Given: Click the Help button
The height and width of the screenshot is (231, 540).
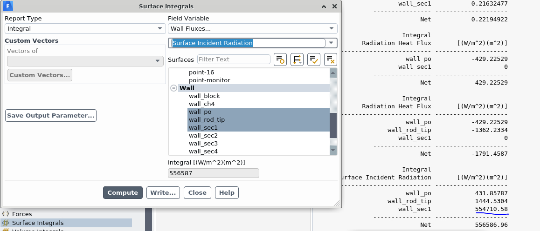Looking at the screenshot, I should tap(227, 193).
